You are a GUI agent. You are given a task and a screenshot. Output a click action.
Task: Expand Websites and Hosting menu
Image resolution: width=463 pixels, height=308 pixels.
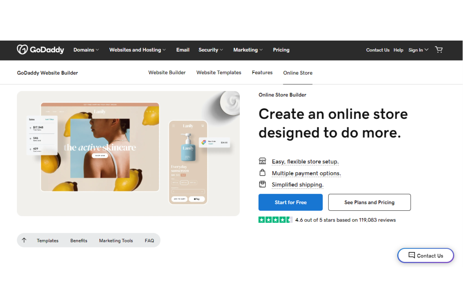[137, 50]
